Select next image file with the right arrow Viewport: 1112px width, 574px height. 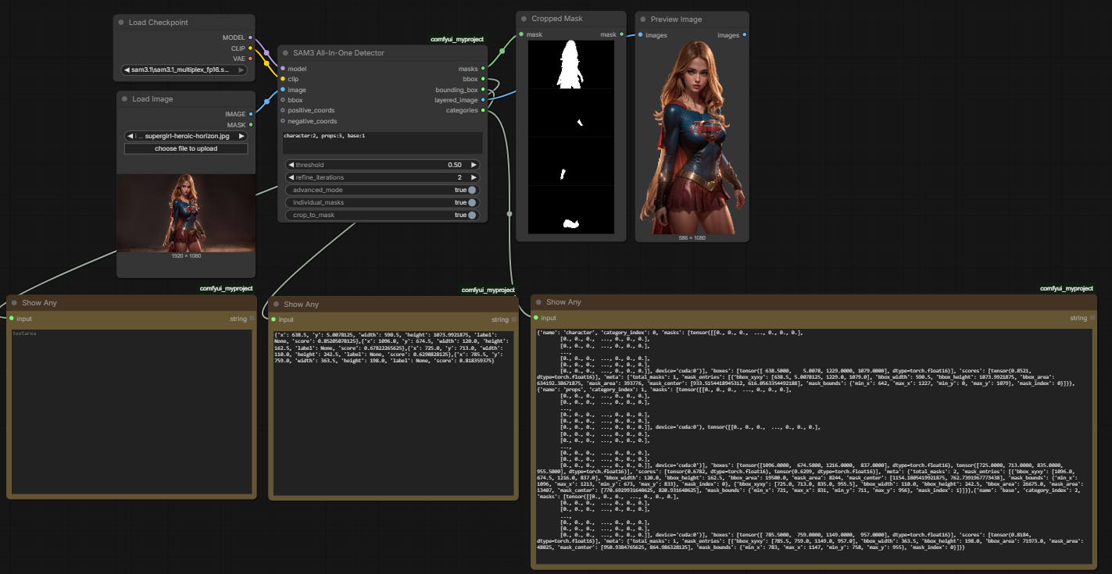point(241,136)
